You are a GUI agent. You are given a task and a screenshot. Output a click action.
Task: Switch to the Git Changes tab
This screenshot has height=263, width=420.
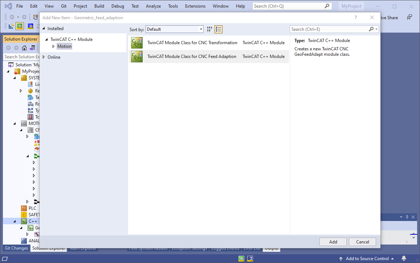coord(16,248)
